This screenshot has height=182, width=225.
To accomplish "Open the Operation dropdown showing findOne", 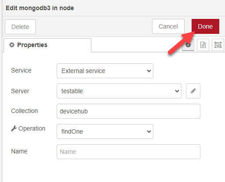I will pyautogui.click(x=105, y=131).
